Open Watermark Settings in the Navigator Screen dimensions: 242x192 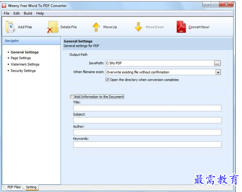point(25,65)
